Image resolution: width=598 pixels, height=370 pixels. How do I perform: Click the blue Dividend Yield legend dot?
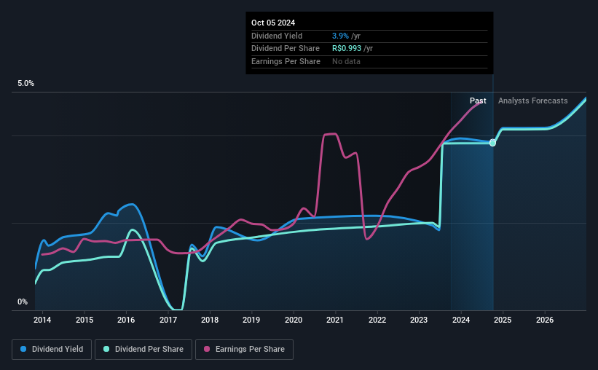coord(23,349)
